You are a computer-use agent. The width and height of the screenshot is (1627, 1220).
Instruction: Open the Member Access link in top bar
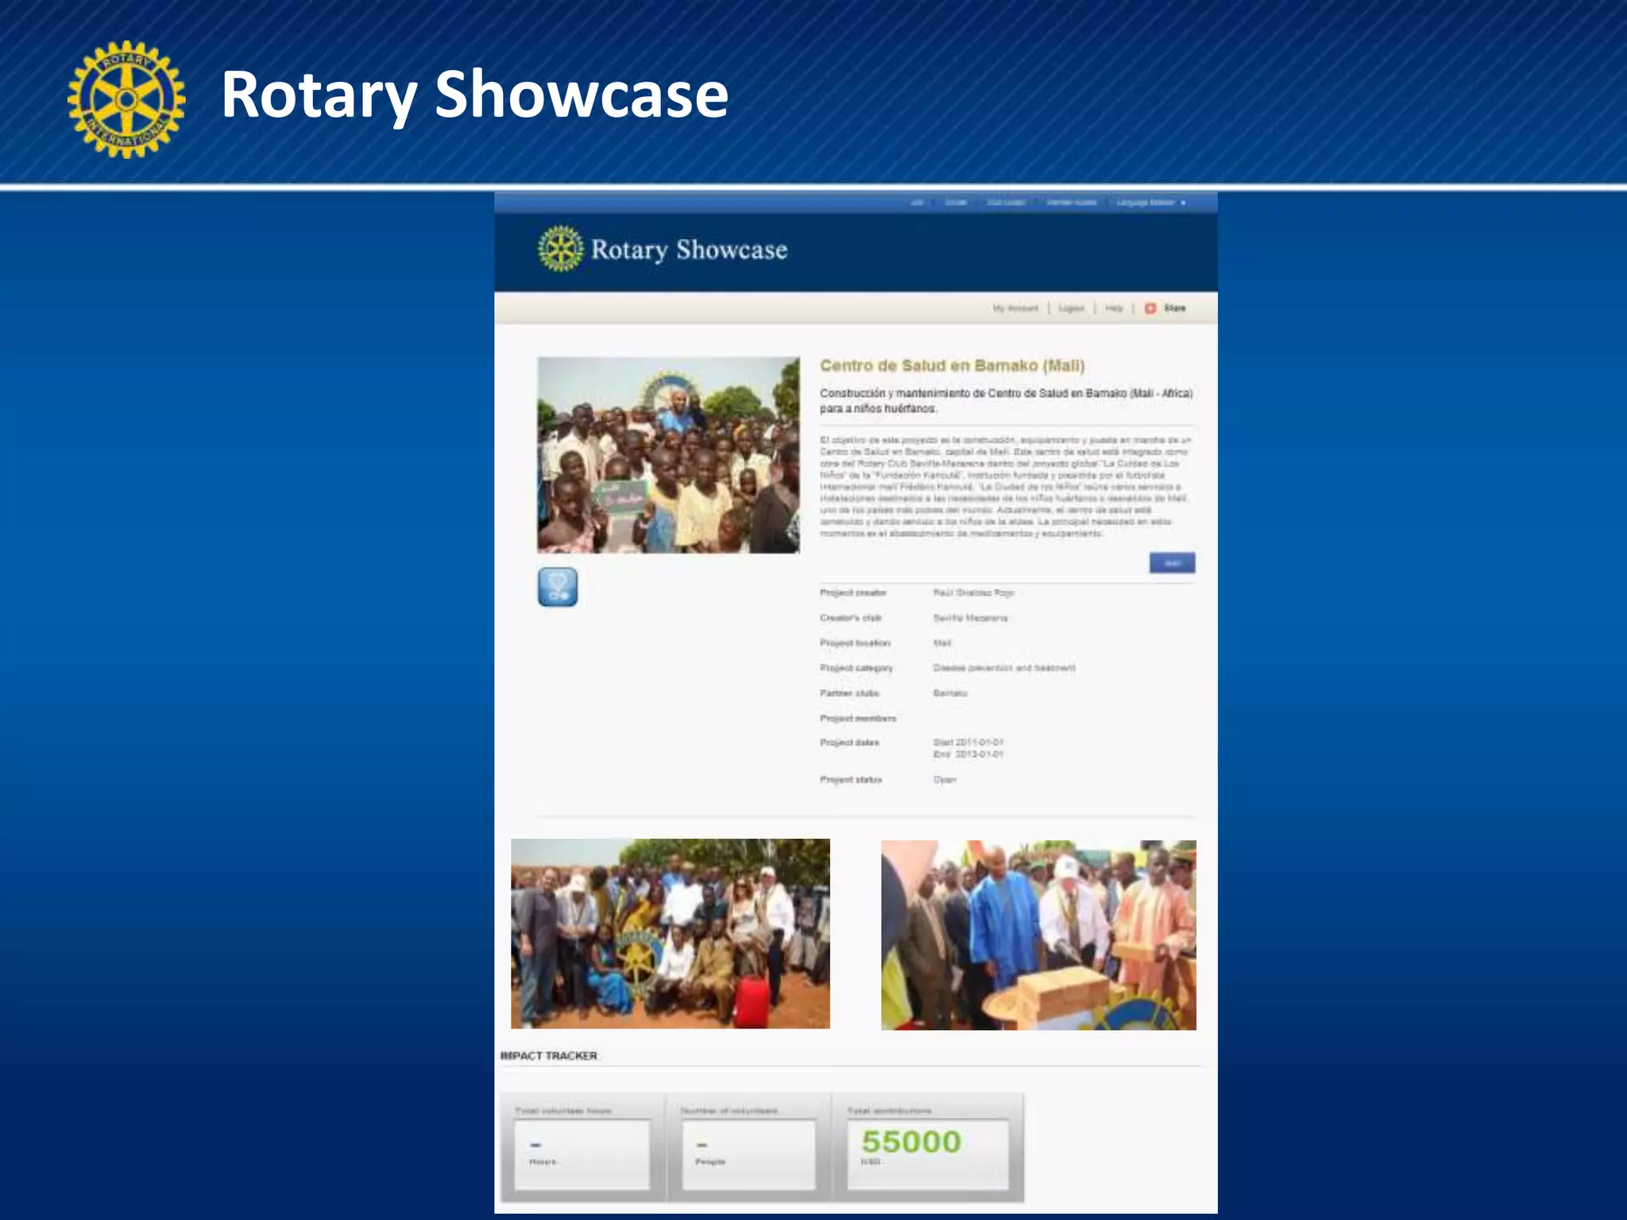click(x=1072, y=203)
